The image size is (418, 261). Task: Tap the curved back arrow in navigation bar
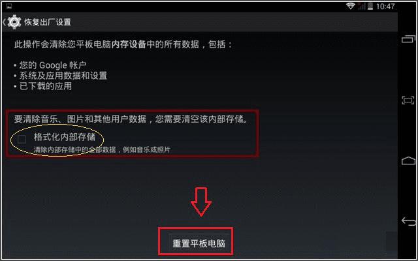(x=408, y=221)
